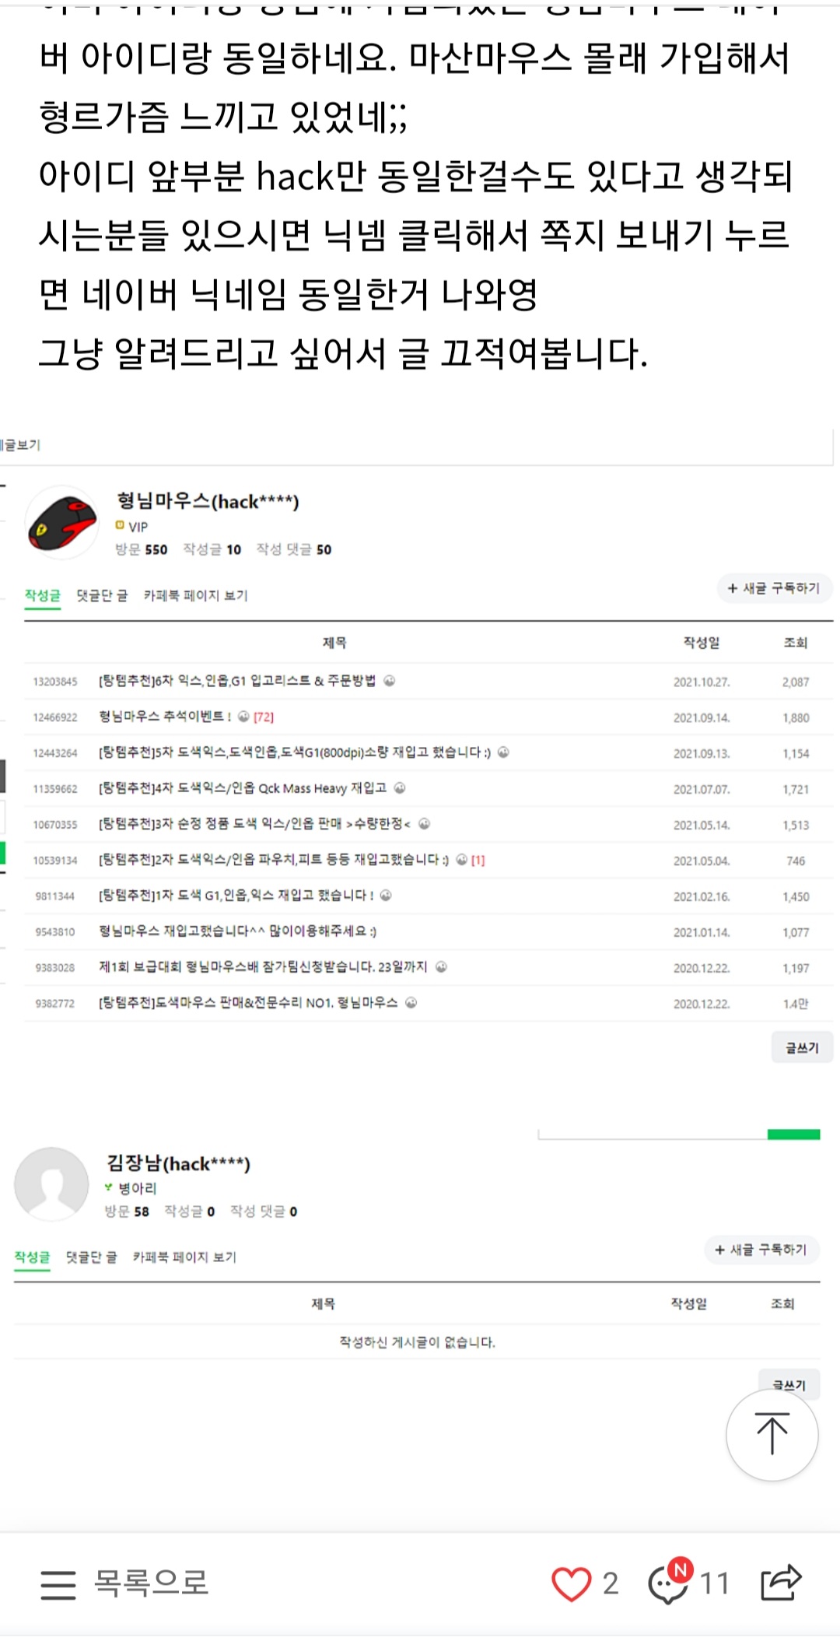Tap the 김장남(hack****) nickname

click(x=178, y=1163)
